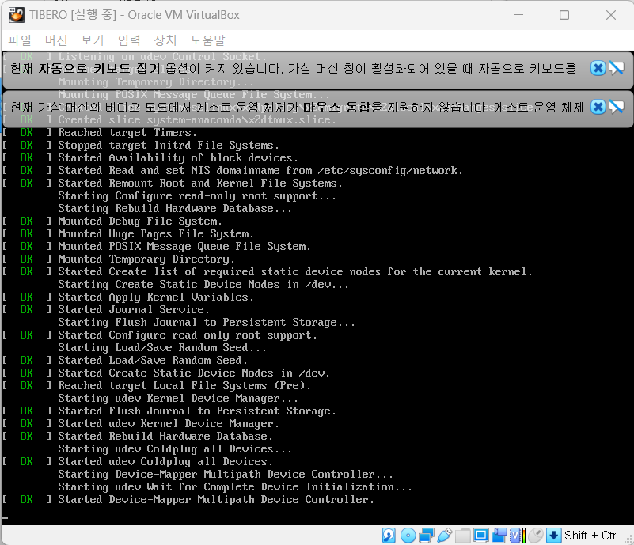Click 'Started udev Coldplug all Devices.' line
This screenshot has height=545, width=634.
pos(165,462)
